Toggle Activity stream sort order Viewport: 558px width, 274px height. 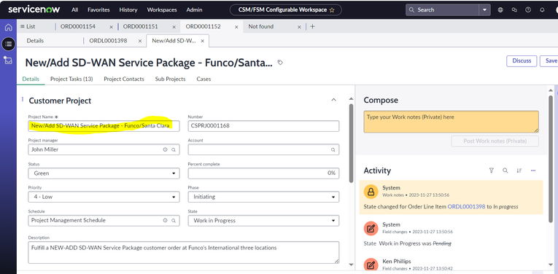519,171
